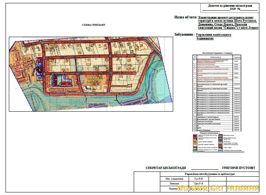Click the dark red legend swatch

click(196, 136)
